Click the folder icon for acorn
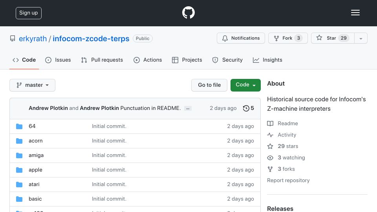The width and height of the screenshot is (377, 212). click(x=19, y=141)
